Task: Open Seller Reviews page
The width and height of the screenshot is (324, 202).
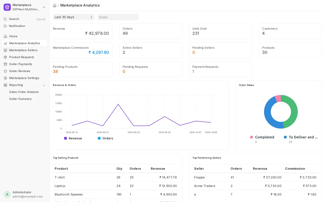Action: (25, 71)
